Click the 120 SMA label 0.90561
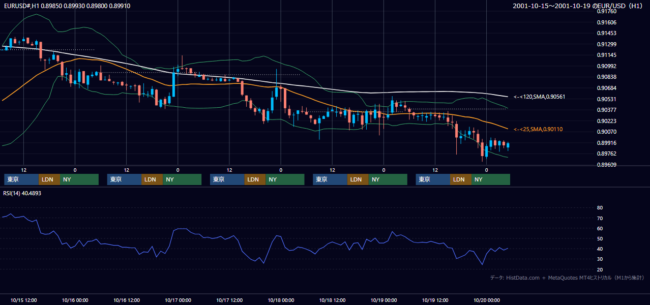 click(x=540, y=97)
